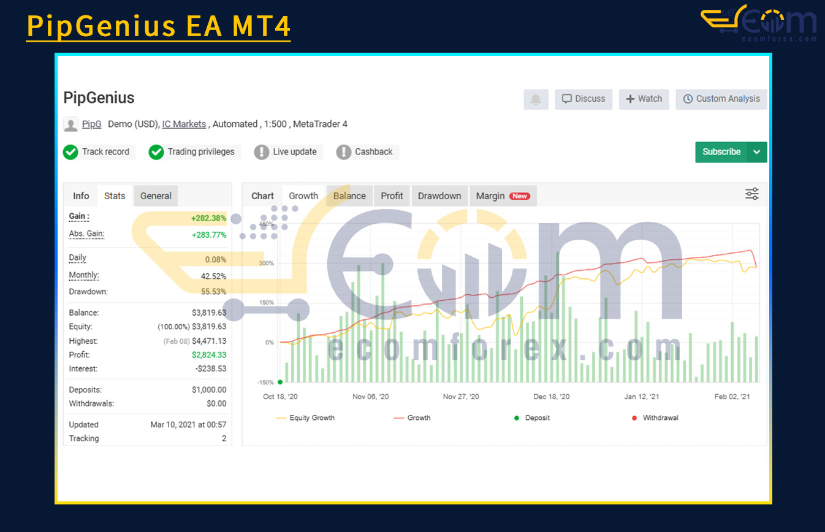Click the ecomforex logo at top right
Image resolution: width=825 pixels, height=532 pixels.
[x=759, y=23]
